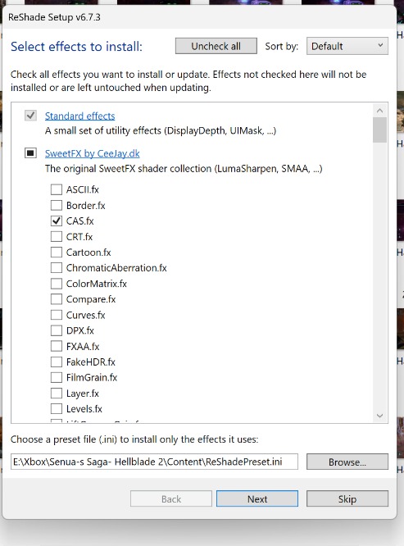Image resolution: width=404 pixels, height=546 pixels.
Task: Toggle the SweetFX by CeeJay.dk group checkbox
Action: click(x=30, y=152)
